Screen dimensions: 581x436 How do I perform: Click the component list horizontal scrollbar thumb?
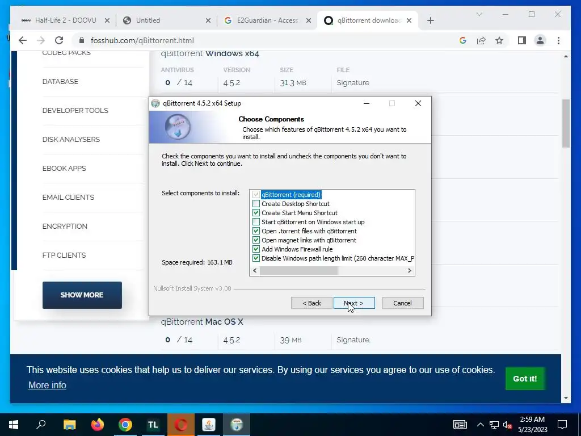point(298,271)
